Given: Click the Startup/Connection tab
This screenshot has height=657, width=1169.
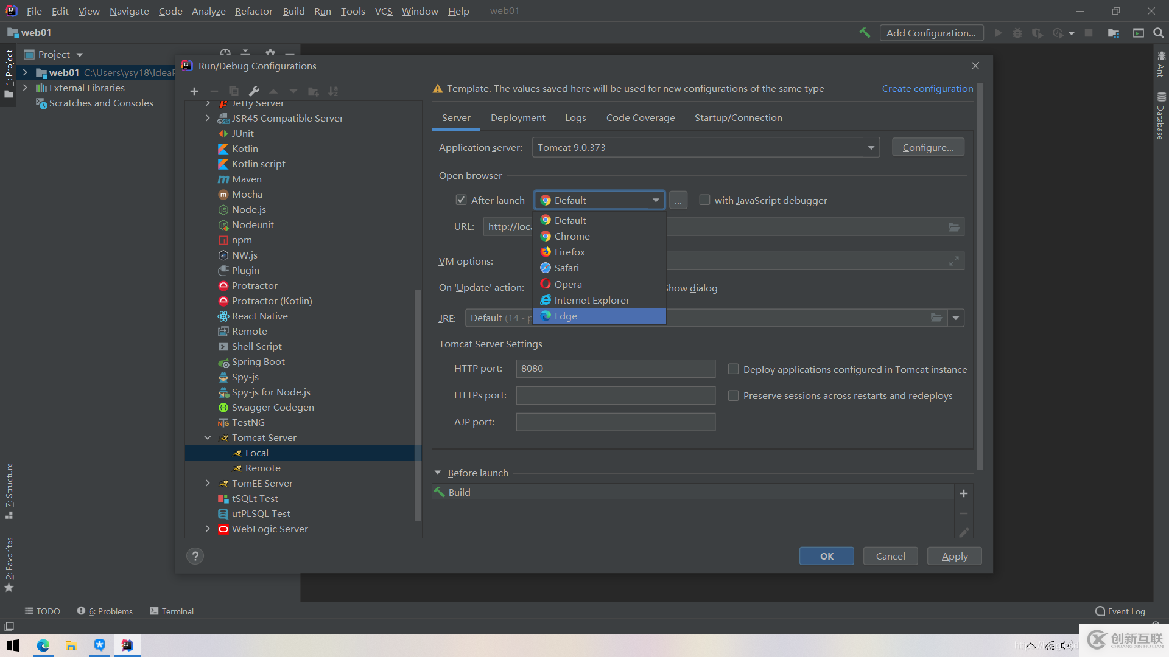Looking at the screenshot, I should 738,117.
